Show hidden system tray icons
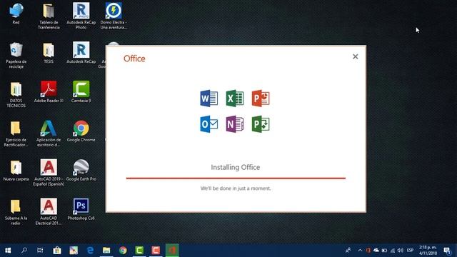 tap(360, 251)
